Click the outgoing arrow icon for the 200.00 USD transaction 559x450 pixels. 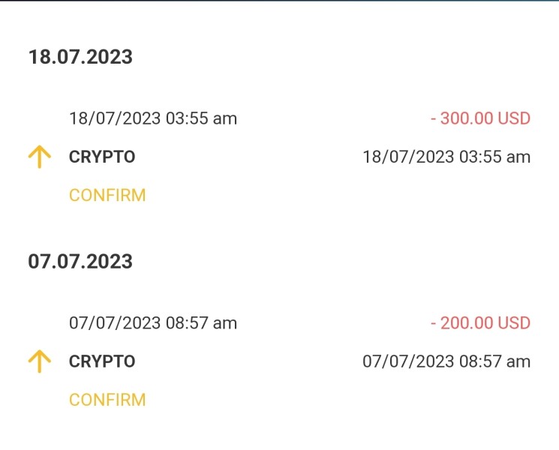tap(39, 361)
